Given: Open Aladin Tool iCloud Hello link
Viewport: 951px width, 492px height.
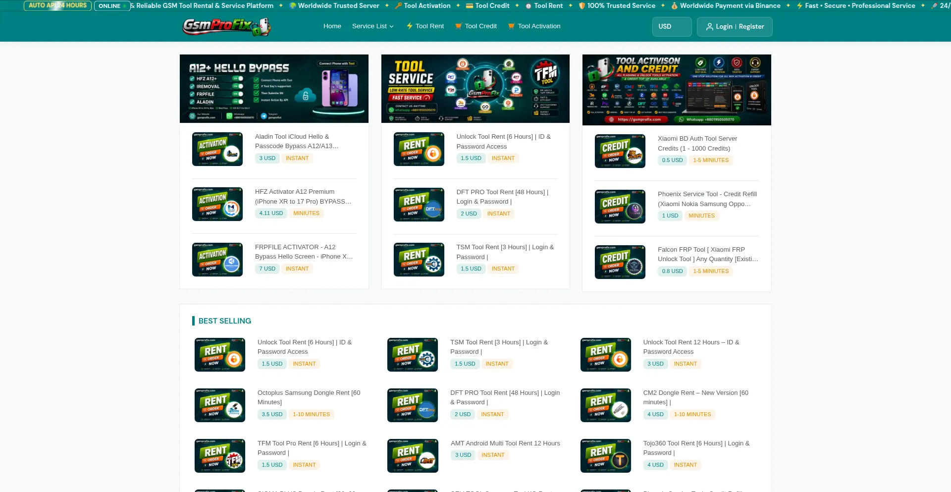Looking at the screenshot, I should [297, 141].
